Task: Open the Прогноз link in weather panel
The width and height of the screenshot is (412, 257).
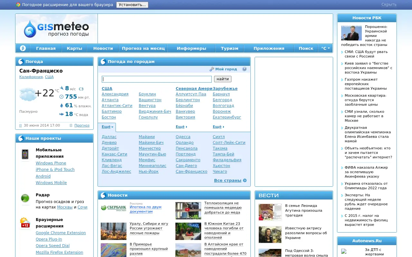Action: click(x=82, y=125)
